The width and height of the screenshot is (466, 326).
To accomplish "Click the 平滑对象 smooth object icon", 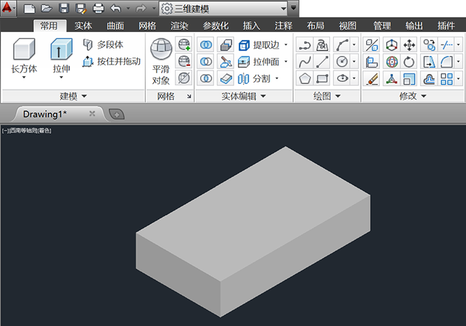I will coord(160,50).
